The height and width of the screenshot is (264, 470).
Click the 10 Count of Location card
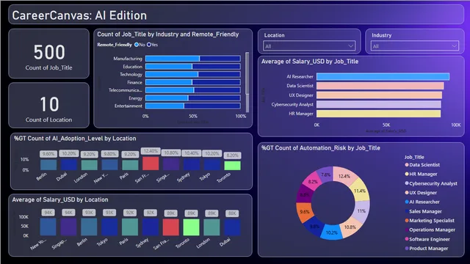tap(49, 106)
